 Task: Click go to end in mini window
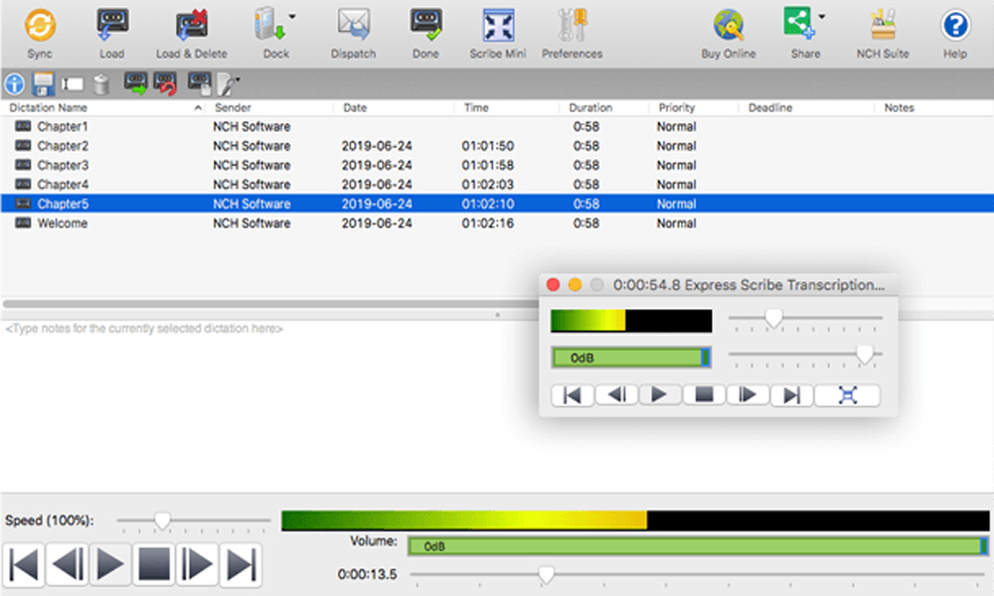791,395
